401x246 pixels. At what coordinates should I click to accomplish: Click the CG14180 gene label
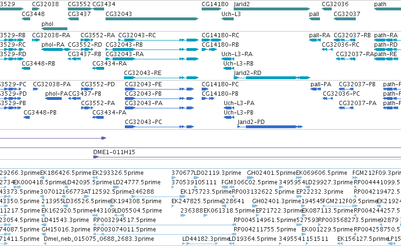(215, 4)
